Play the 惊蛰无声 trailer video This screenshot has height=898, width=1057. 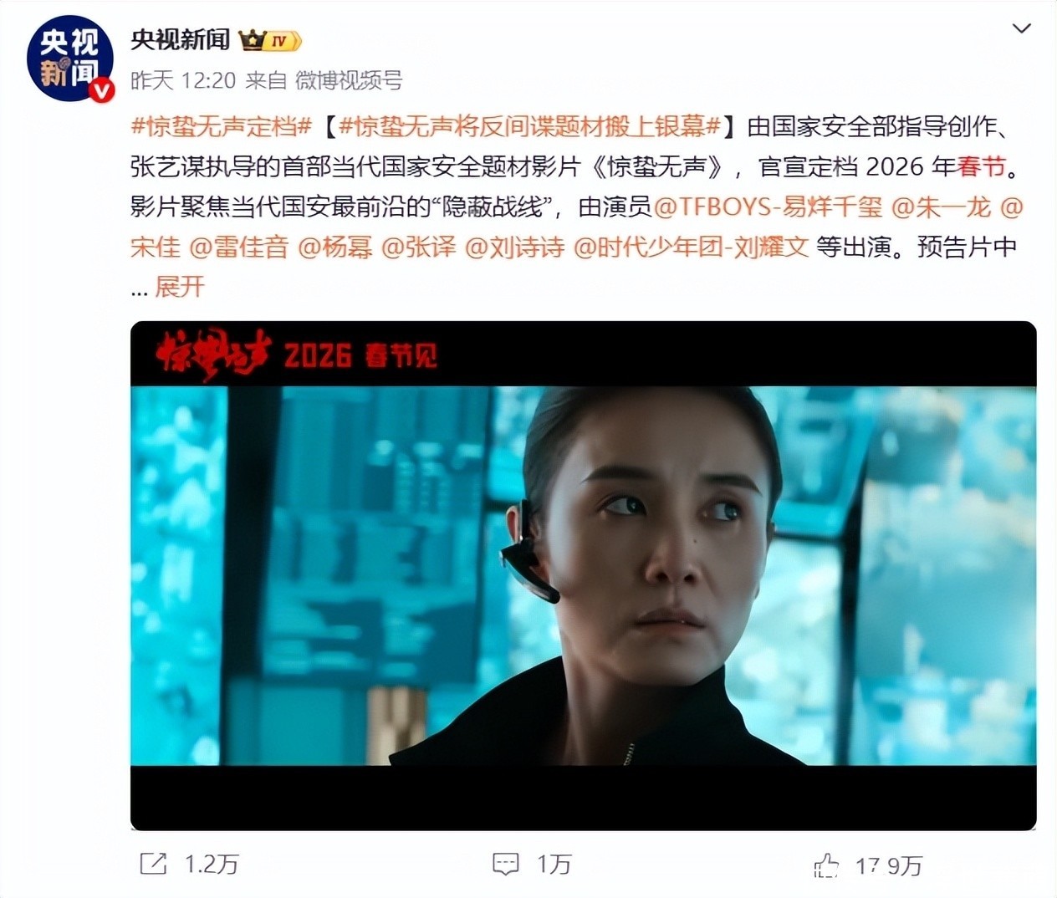pyautogui.click(x=583, y=575)
